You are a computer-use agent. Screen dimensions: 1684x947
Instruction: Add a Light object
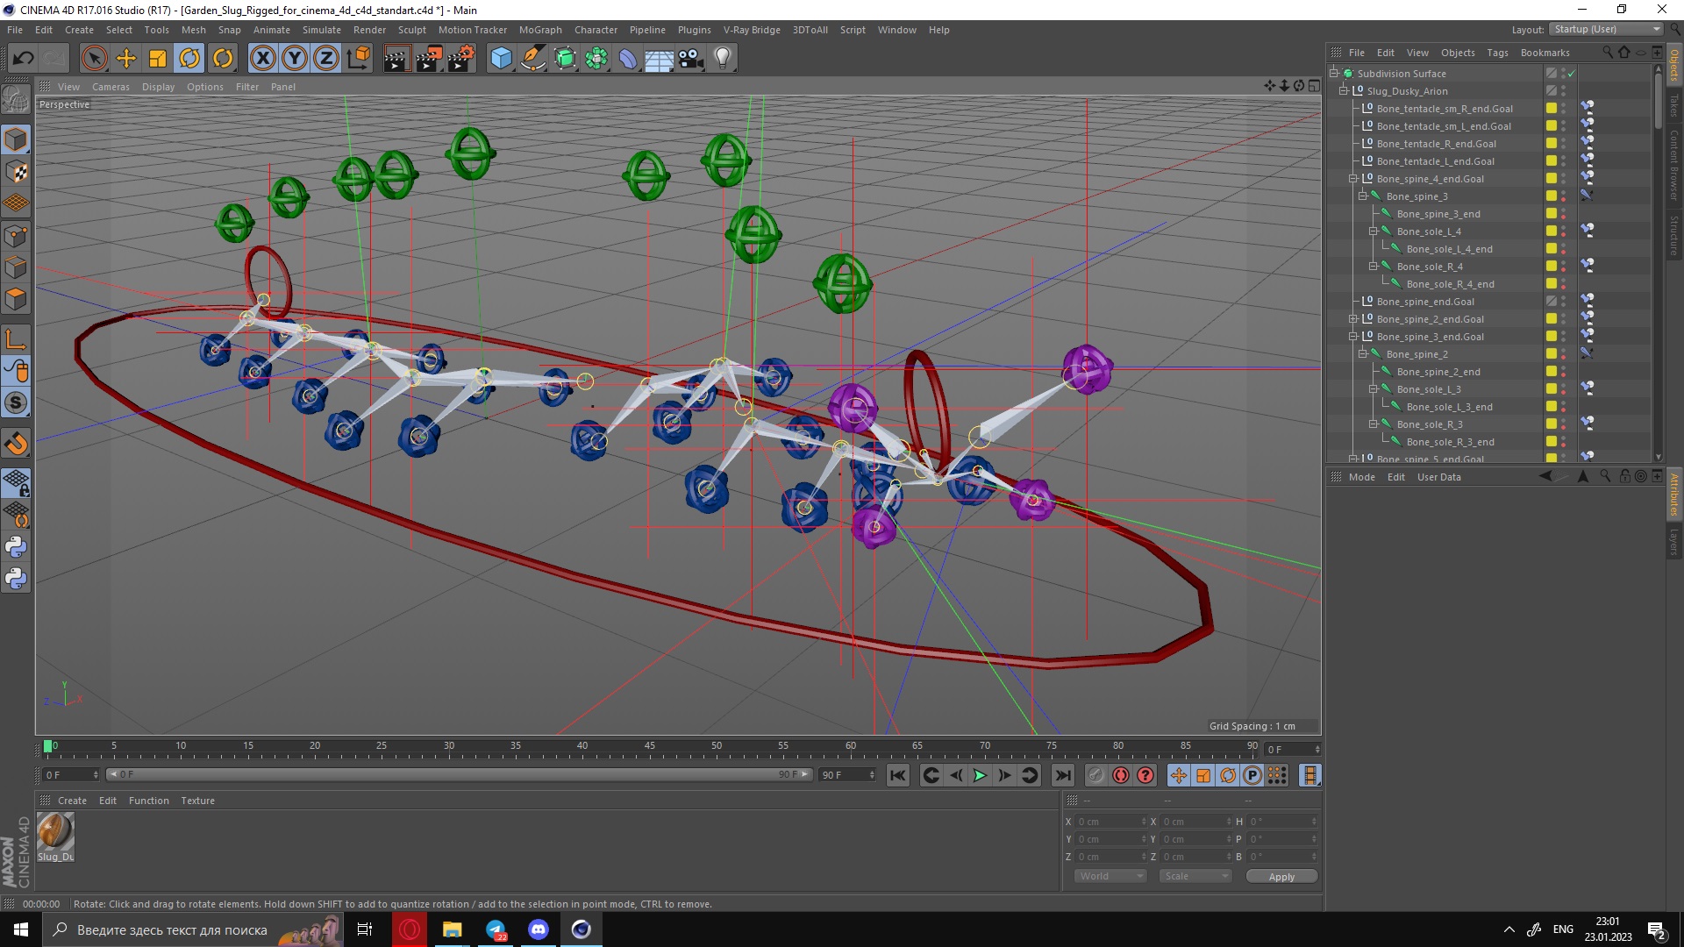[x=723, y=59]
